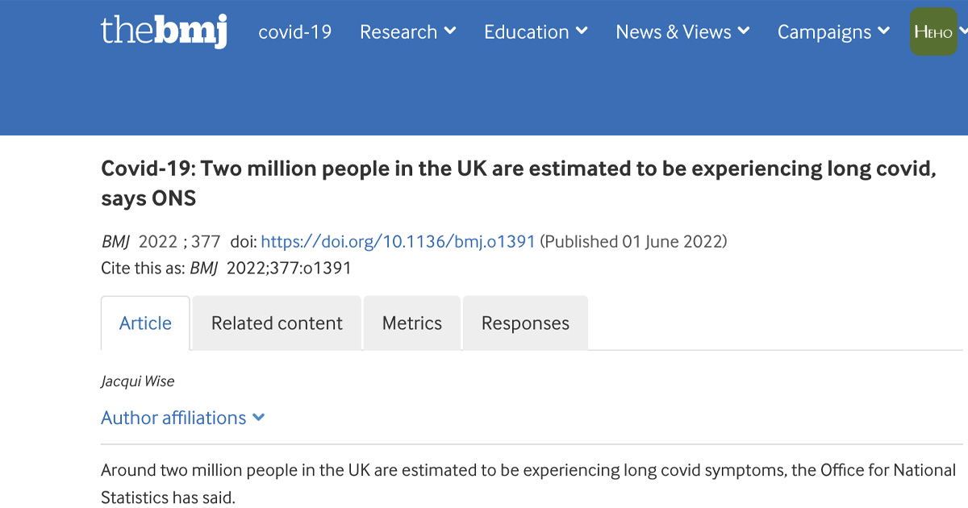Open the Metrics tab
Screen dimensions: 968x508
coord(412,323)
